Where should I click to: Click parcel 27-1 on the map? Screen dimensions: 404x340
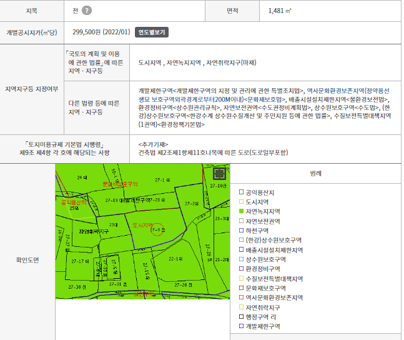[x=162, y=180]
